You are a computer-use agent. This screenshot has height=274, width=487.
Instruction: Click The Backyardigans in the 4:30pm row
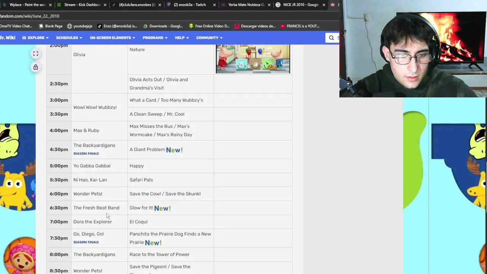(94, 145)
